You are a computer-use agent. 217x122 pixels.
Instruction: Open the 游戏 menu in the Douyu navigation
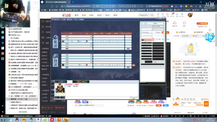[x=107, y=15]
